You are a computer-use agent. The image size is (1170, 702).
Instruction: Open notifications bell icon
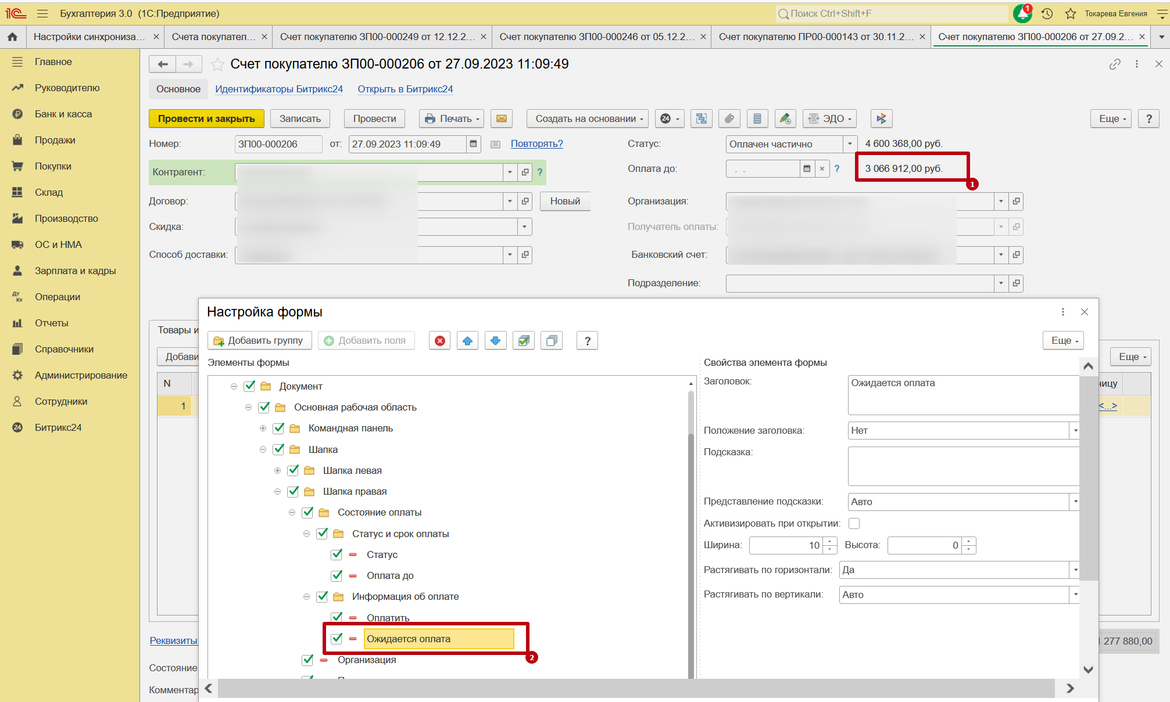[1022, 13]
